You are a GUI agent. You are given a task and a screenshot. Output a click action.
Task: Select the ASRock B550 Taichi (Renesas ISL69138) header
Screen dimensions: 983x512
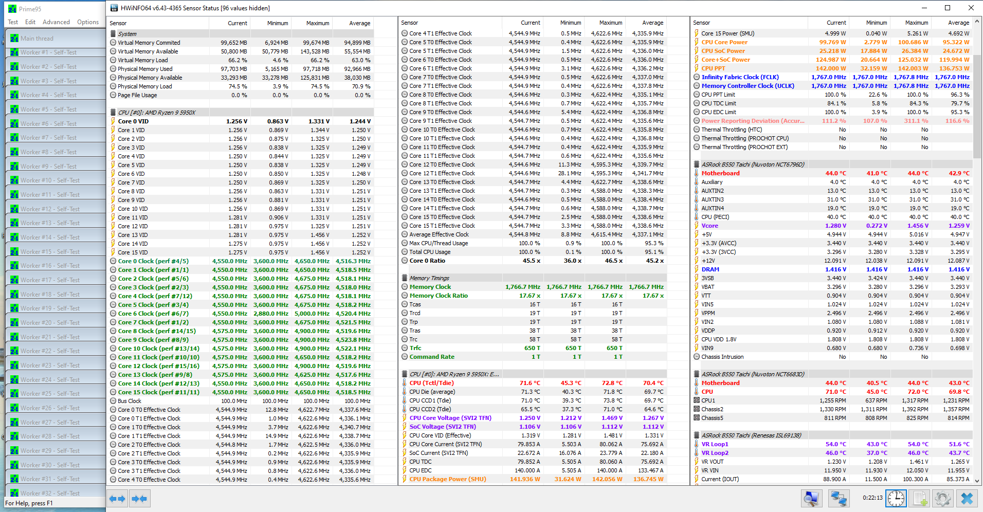pyautogui.click(x=832, y=435)
